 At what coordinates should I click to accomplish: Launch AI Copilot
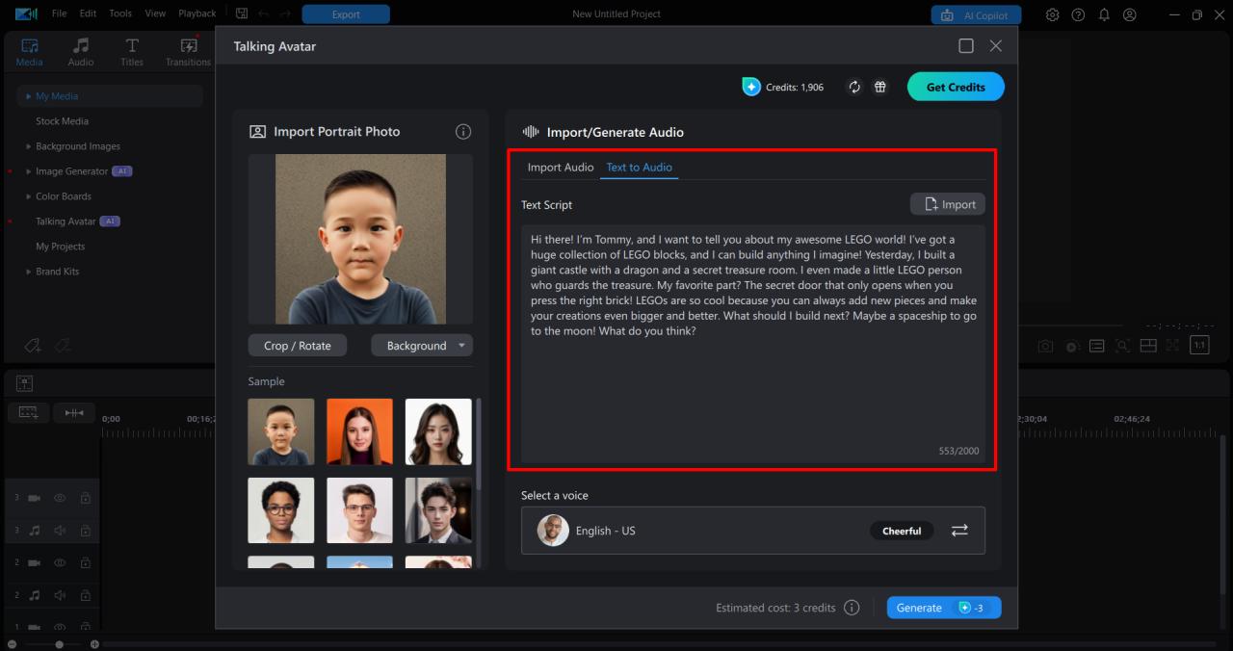(976, 14)
